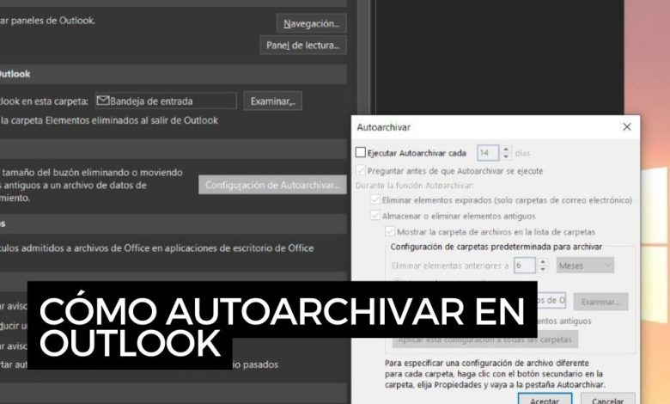This screenshot has width=670, height=404.
Task: Click the Examinar button in Autoarchivar dialog
Action: click(600, 302)
